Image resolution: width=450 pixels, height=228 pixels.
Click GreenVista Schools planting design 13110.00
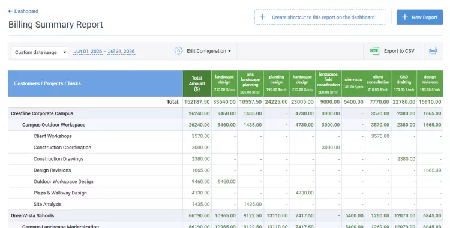coord(277,215)
